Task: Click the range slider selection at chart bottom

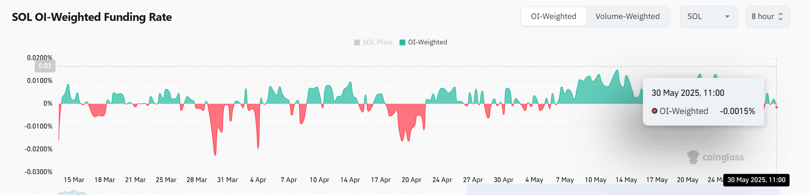Action: point(623,189)
